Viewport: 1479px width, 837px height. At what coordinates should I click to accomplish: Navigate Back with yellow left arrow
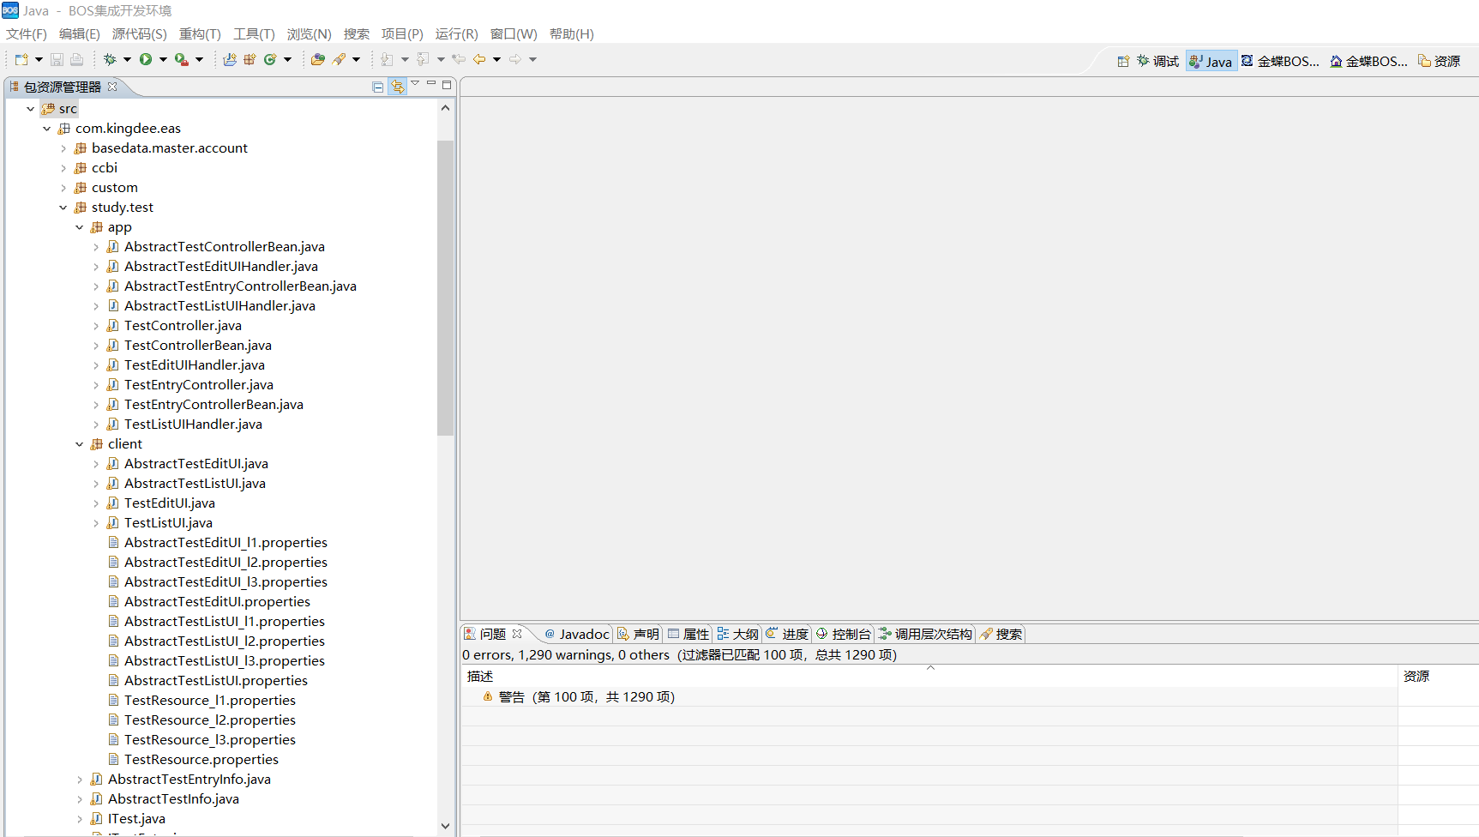click(479, 59)
